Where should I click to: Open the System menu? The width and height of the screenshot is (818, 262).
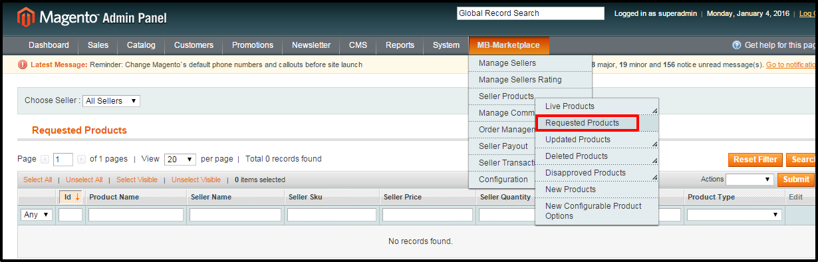pos(446,45)
